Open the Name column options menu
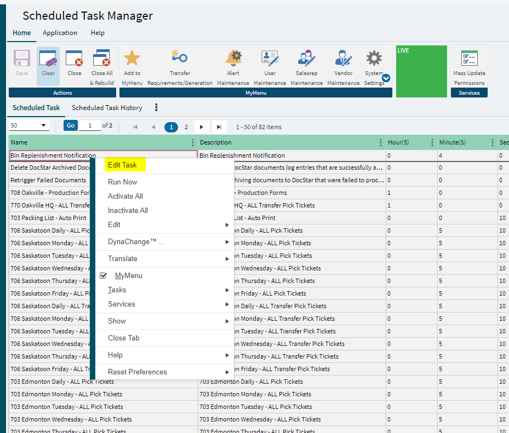509x433 pixels. (192, 142)
